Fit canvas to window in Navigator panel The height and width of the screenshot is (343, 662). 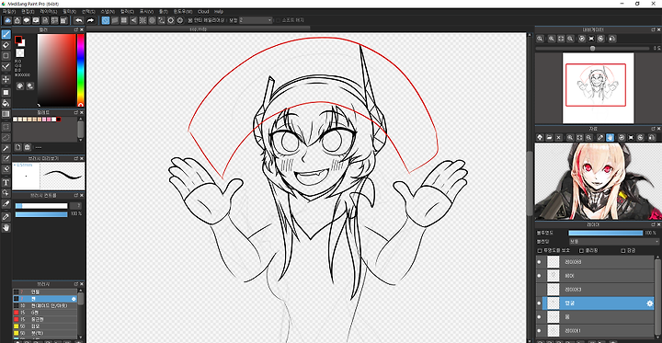pos(561,39)
